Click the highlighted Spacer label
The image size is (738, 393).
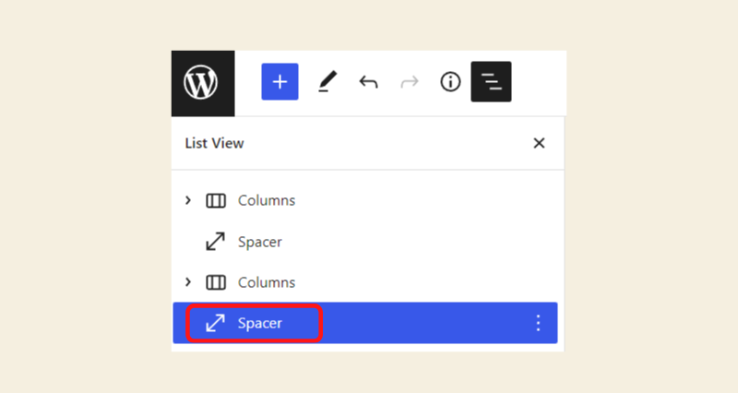pos(259,323)
